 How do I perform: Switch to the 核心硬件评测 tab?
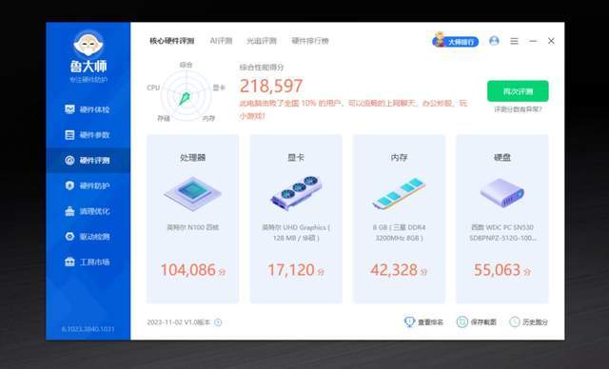point(172,41)
